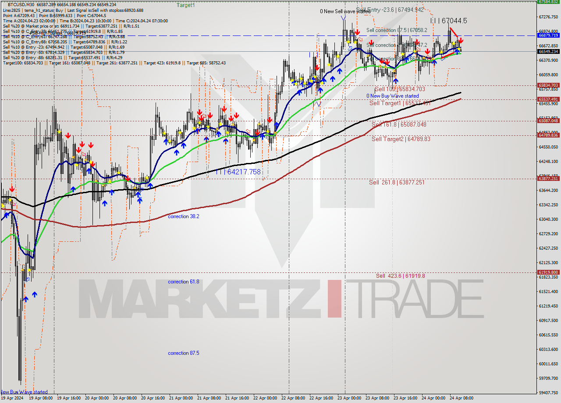Viewport: 561px width, 403px height.
Task: Click the 64248.100 price axis value
Action: point(548,162)
